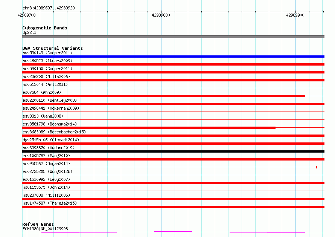Open the DGV Structural Variants track title
Viewport: 335px width, 237px height.
tap(53, 48)
